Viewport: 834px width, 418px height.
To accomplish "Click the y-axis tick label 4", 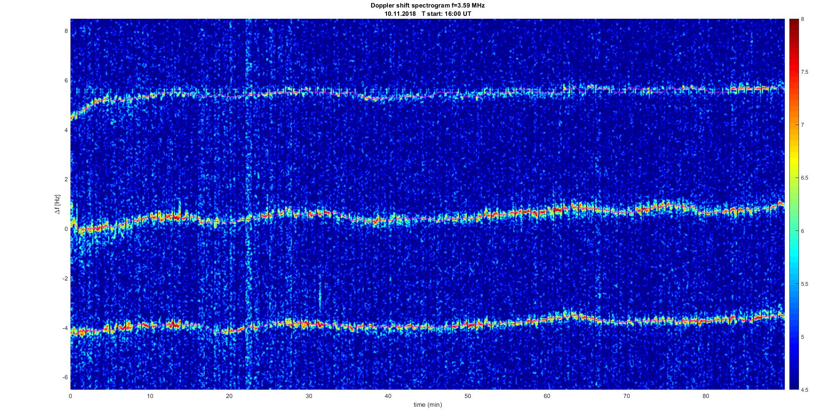I will coord(66,130).
